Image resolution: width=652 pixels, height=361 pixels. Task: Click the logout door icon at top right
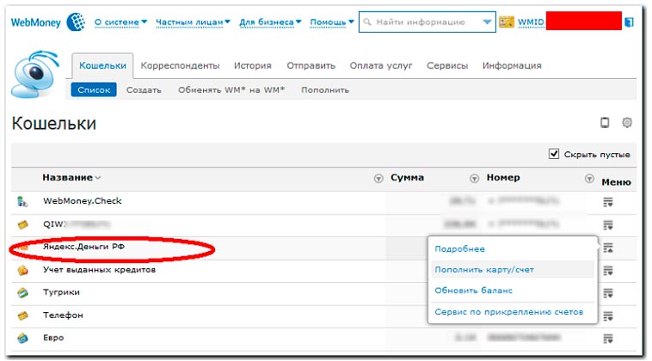[x=629, y=21]
